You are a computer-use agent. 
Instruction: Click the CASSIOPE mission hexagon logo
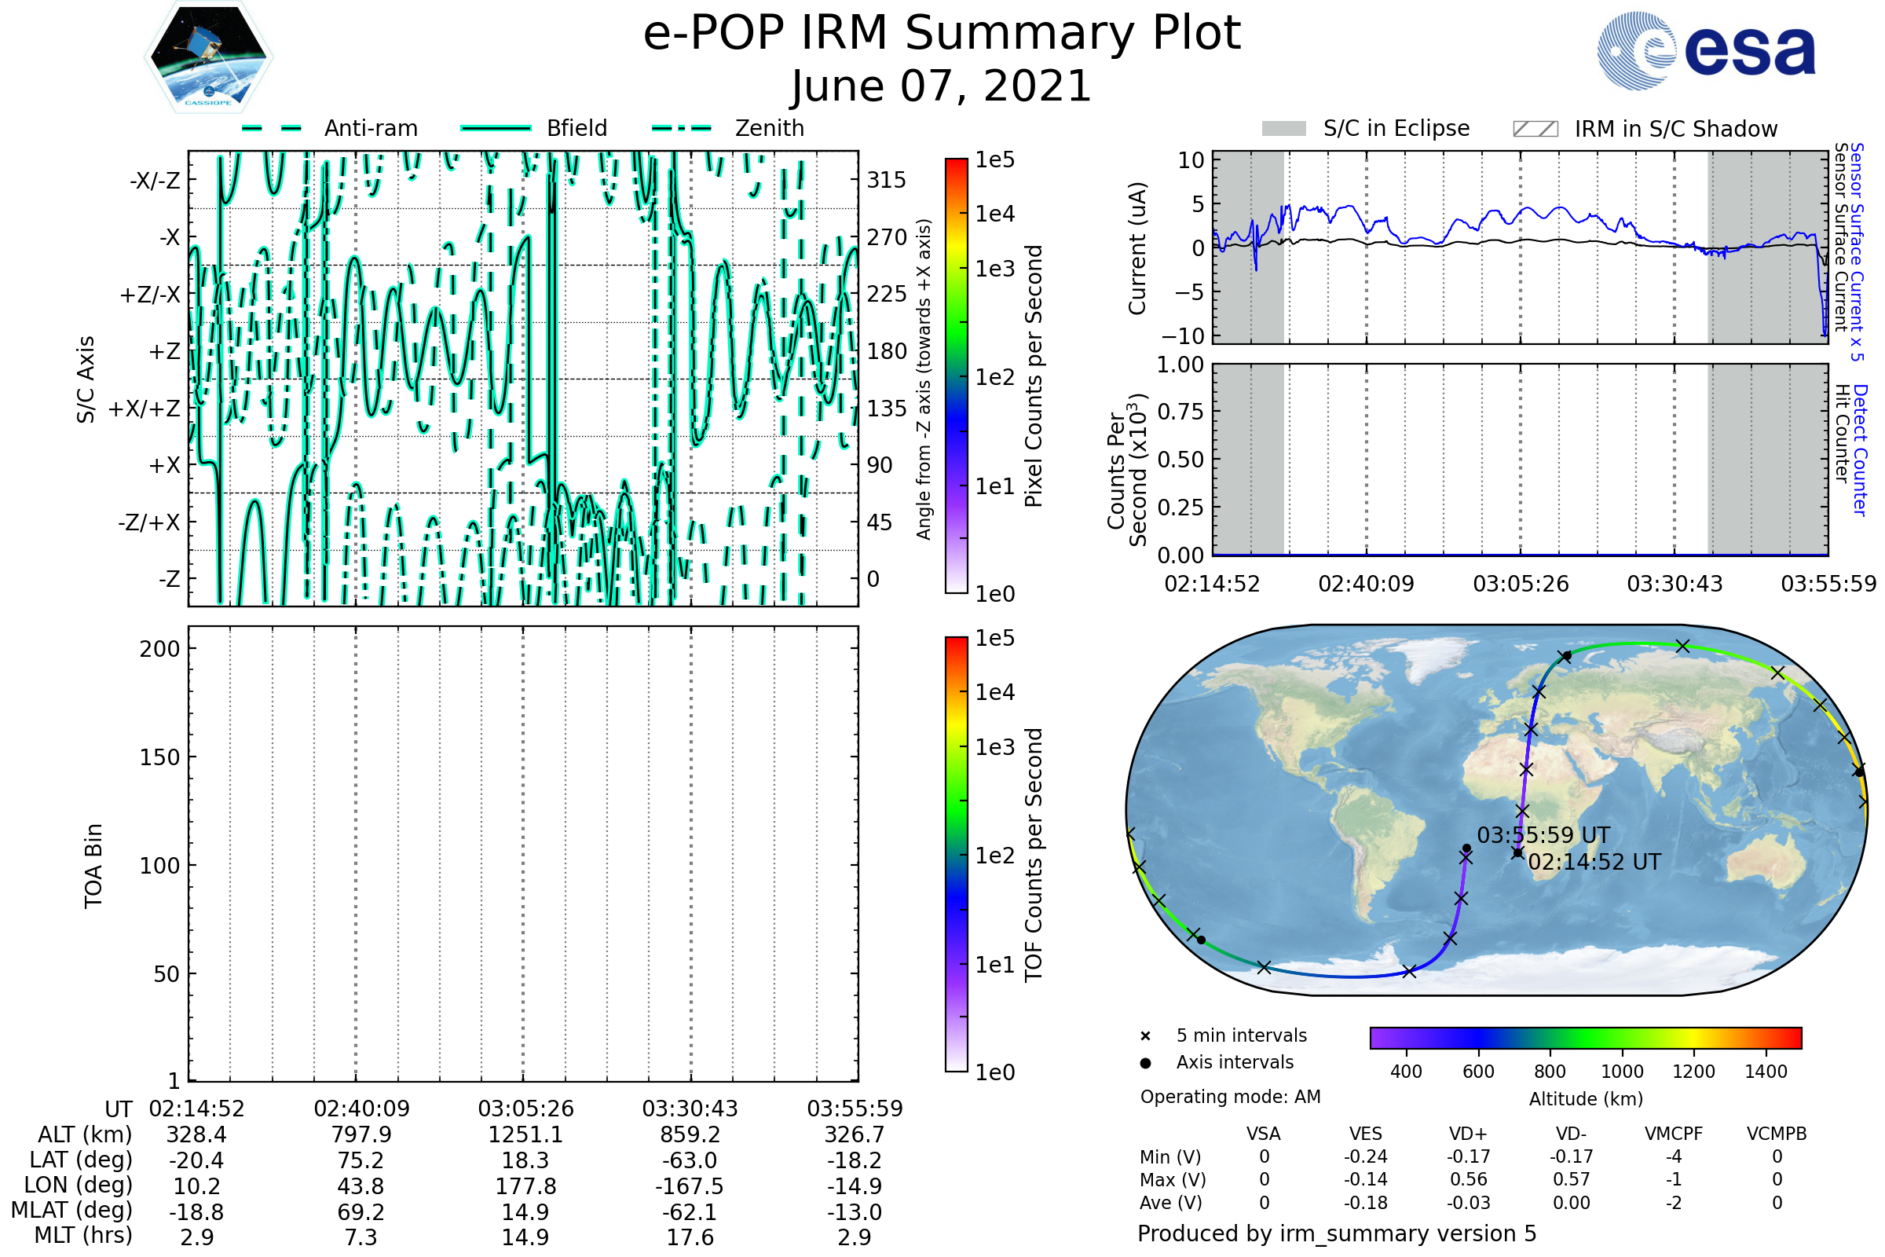(208, 57)
